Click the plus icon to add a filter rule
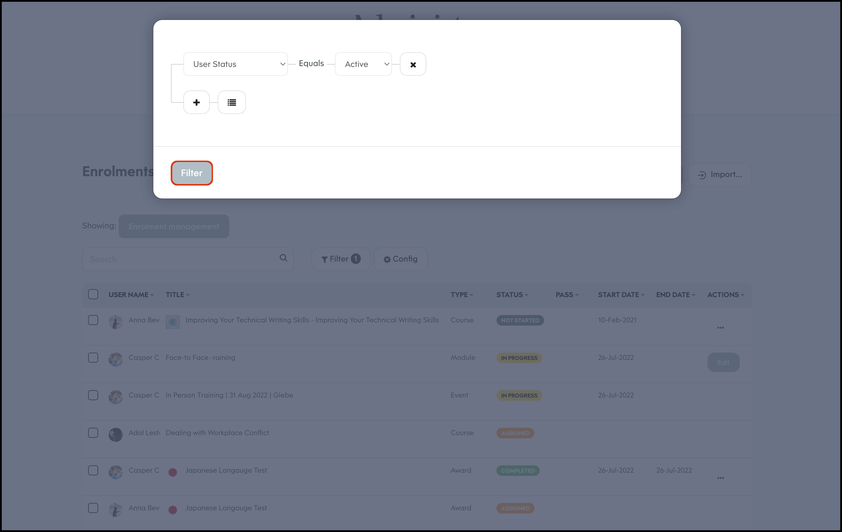The image size is (842, 532). 196,102
